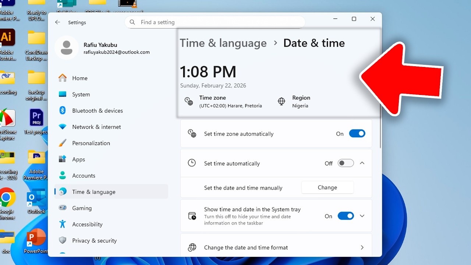The width and height of the screenshot is (471, 265).
Task: Click the date "Sunday, February 22, 2026"
Action: click(213, 86)
